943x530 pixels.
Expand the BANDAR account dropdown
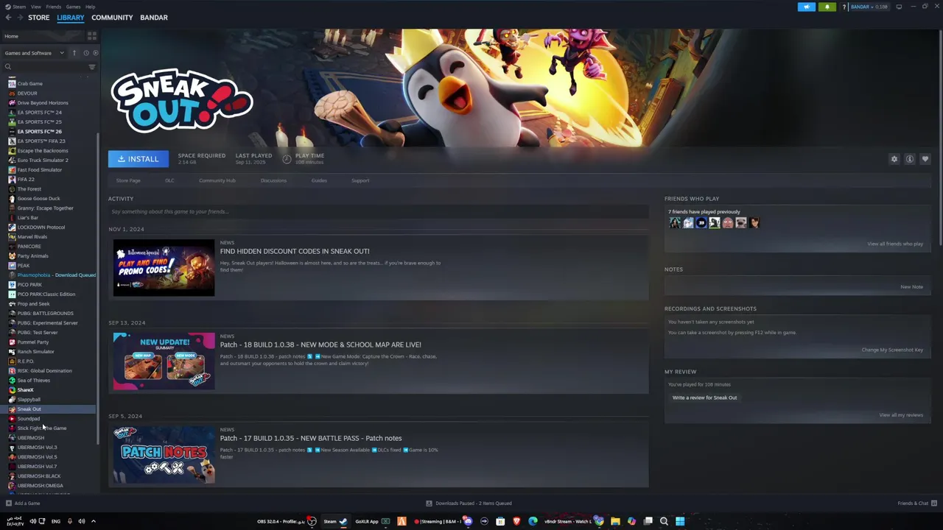(870, 7)
